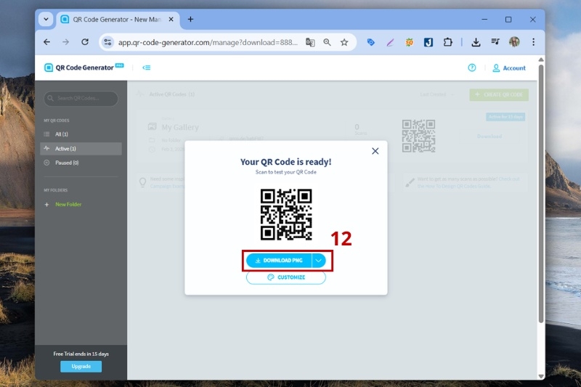Click the address bar URL

coord(208,42)
